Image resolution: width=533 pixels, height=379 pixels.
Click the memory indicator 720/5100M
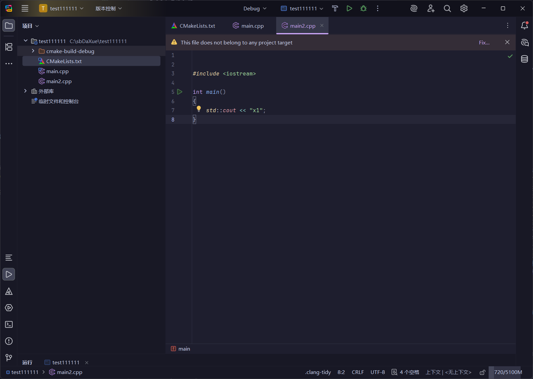pos(508,372)
